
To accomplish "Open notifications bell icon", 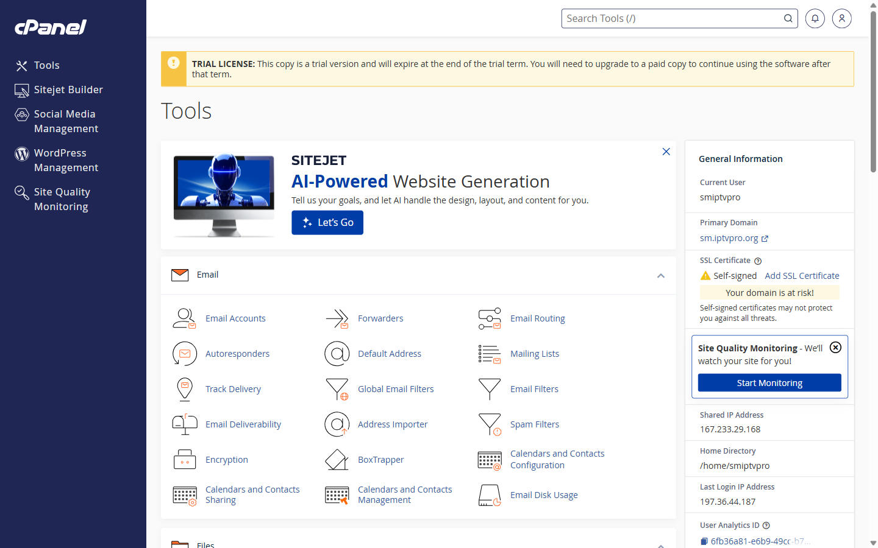I will tap(815, 18).
